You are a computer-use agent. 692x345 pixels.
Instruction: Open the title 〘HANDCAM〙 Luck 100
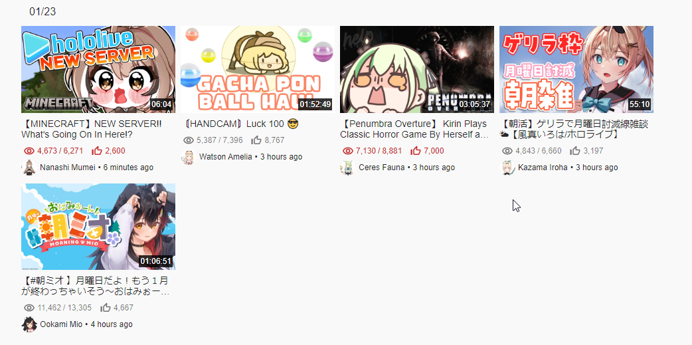(241, 124)
